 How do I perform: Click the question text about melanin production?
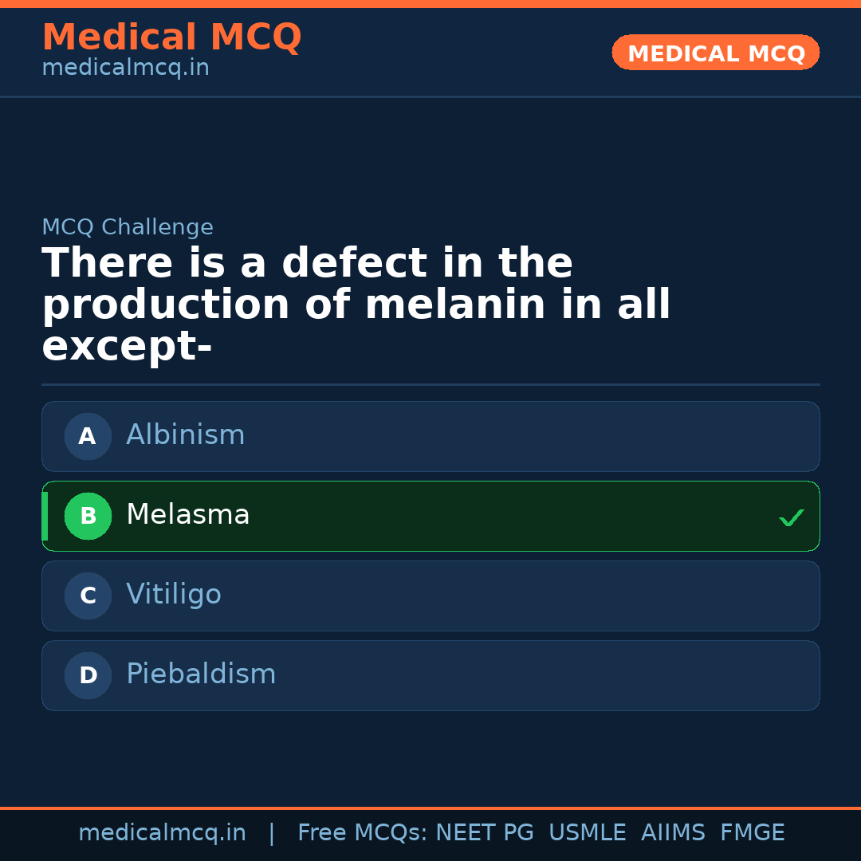point(356,303)
